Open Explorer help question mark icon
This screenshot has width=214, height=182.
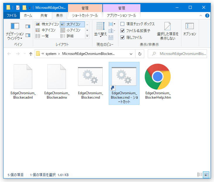[x=207, y=16]
